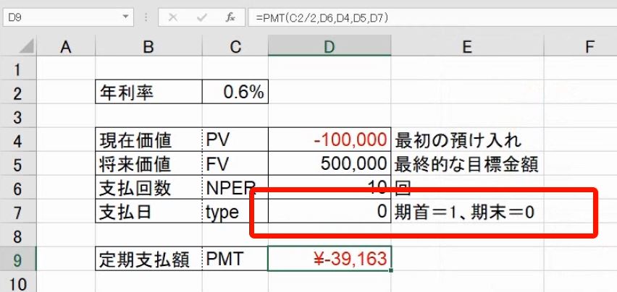617x292 pixels.
Task: Click the type label cell
Action: coord(235,212)
